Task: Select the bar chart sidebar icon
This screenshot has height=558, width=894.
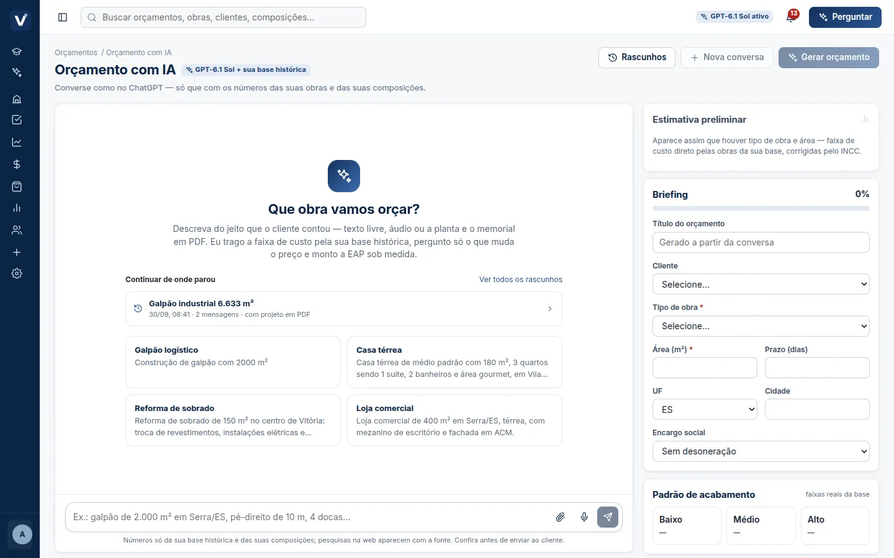Action: (17, 208)
